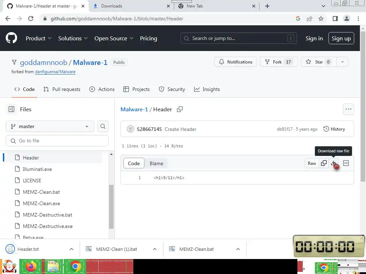Viewport: 366px width, 274px height.
Task: Open the tab search dropdown arrow
Action: [x=323, y=6]
